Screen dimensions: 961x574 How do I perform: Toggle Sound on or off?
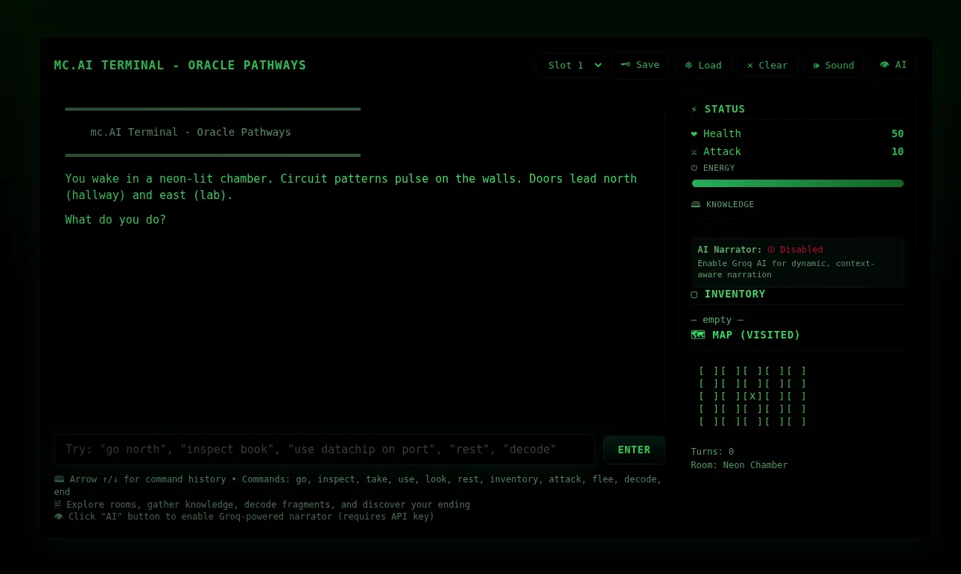[x=833, y=65]
